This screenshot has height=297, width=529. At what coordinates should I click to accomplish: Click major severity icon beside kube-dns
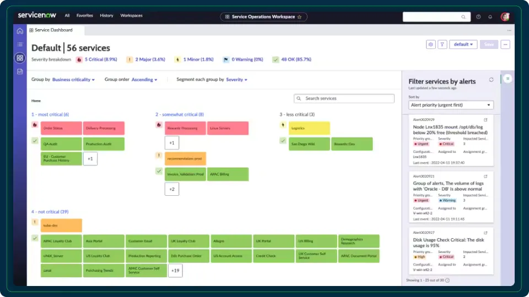[35, 222]
